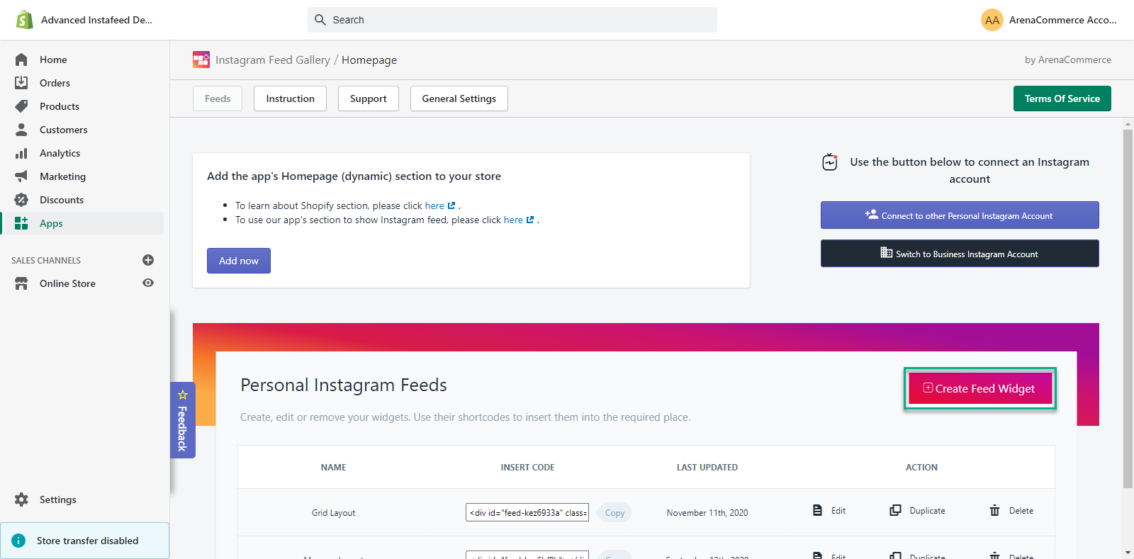Click the Home house icon

coord(21,60)
